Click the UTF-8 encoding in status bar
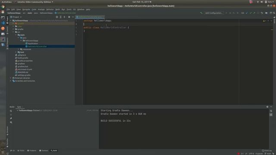 coord(251,154)
